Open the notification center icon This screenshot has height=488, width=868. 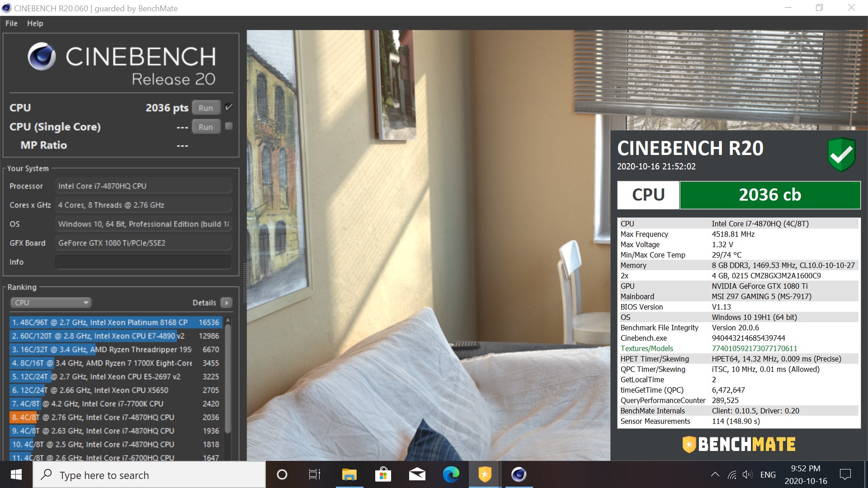pyautogui.click(x=845, y=474)
